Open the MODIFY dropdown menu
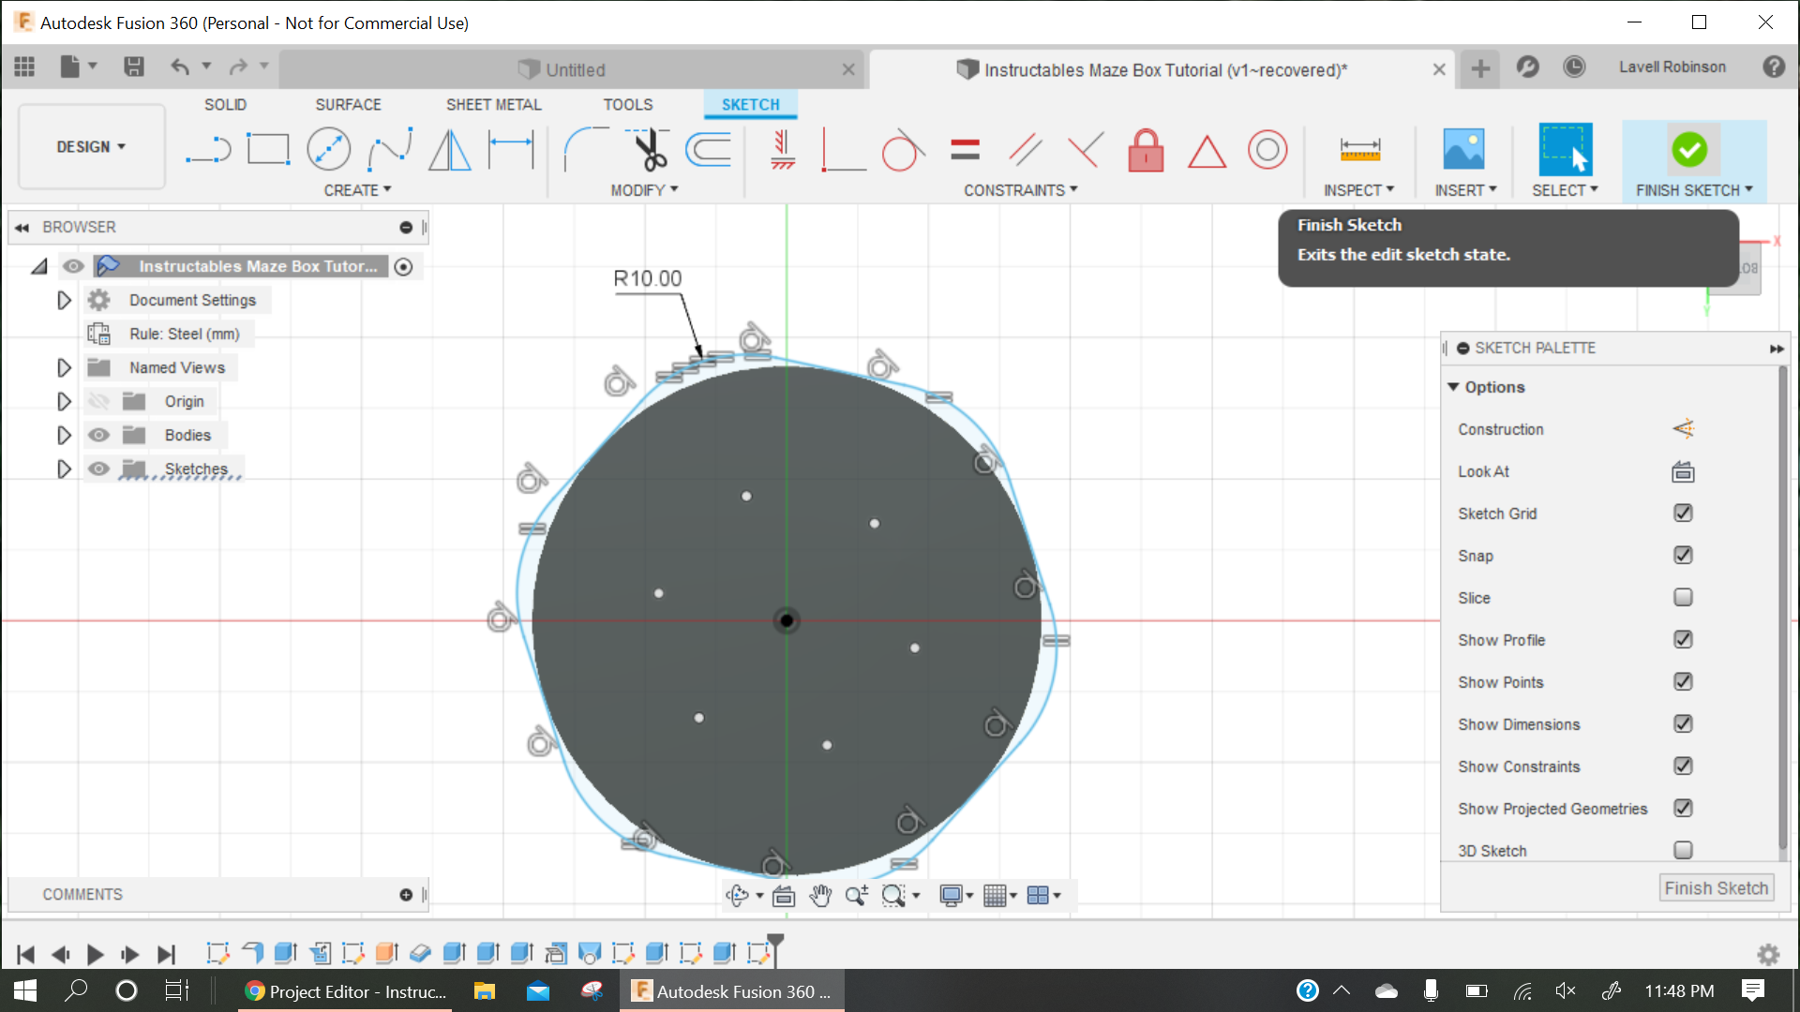1800x1012 pixels. [644, 190]
